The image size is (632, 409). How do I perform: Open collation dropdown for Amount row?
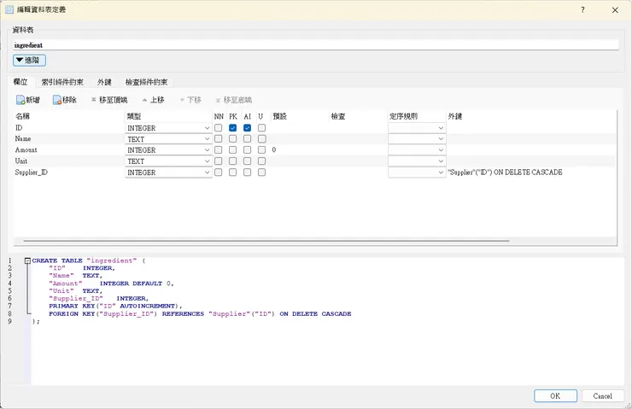tap(417, 150)
